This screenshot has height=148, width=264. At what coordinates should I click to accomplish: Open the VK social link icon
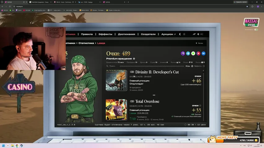[203, 53]
